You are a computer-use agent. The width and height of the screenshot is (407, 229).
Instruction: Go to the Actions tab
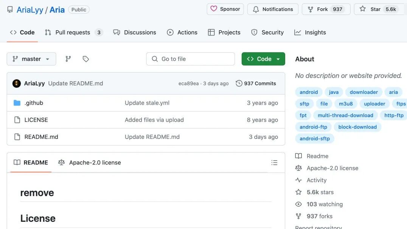click(x=182, y=32)
